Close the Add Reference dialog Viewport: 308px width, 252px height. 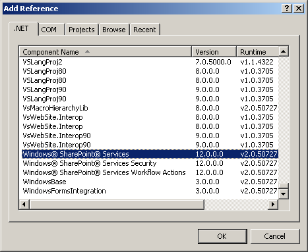pyautogui.click(x=299, y=9)
